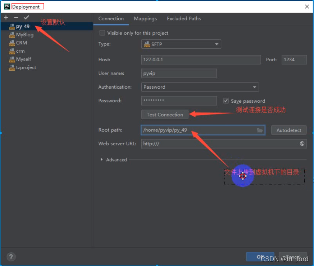Click the SFTP icon beside Myself
Viewport: 314px width, 266px height.
(x=12, y=59)
